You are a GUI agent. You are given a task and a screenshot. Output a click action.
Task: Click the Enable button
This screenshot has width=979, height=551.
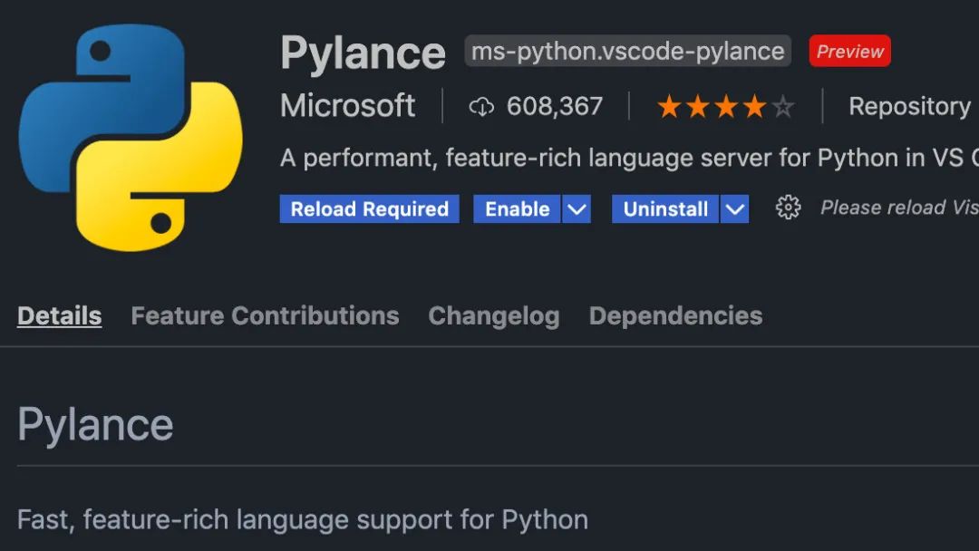tap(517, 209)
